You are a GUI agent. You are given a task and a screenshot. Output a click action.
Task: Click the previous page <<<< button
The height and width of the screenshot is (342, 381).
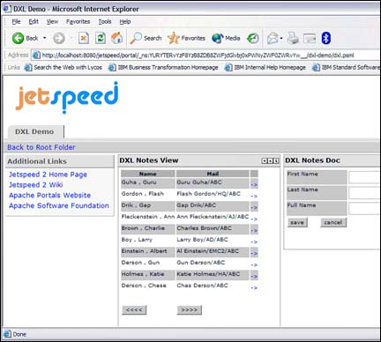(x=134, y=309)
